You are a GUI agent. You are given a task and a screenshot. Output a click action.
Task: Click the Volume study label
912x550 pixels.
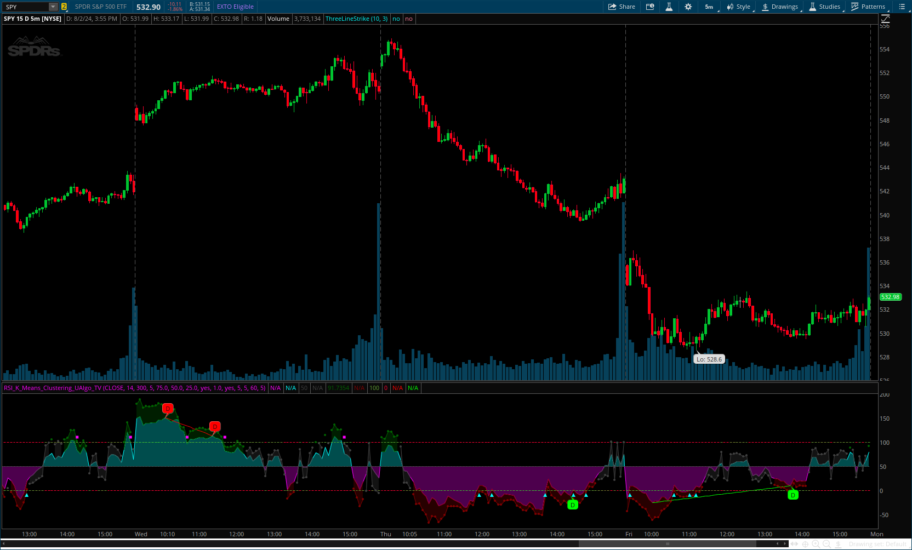pyautogui.click(x=278, y=19)
